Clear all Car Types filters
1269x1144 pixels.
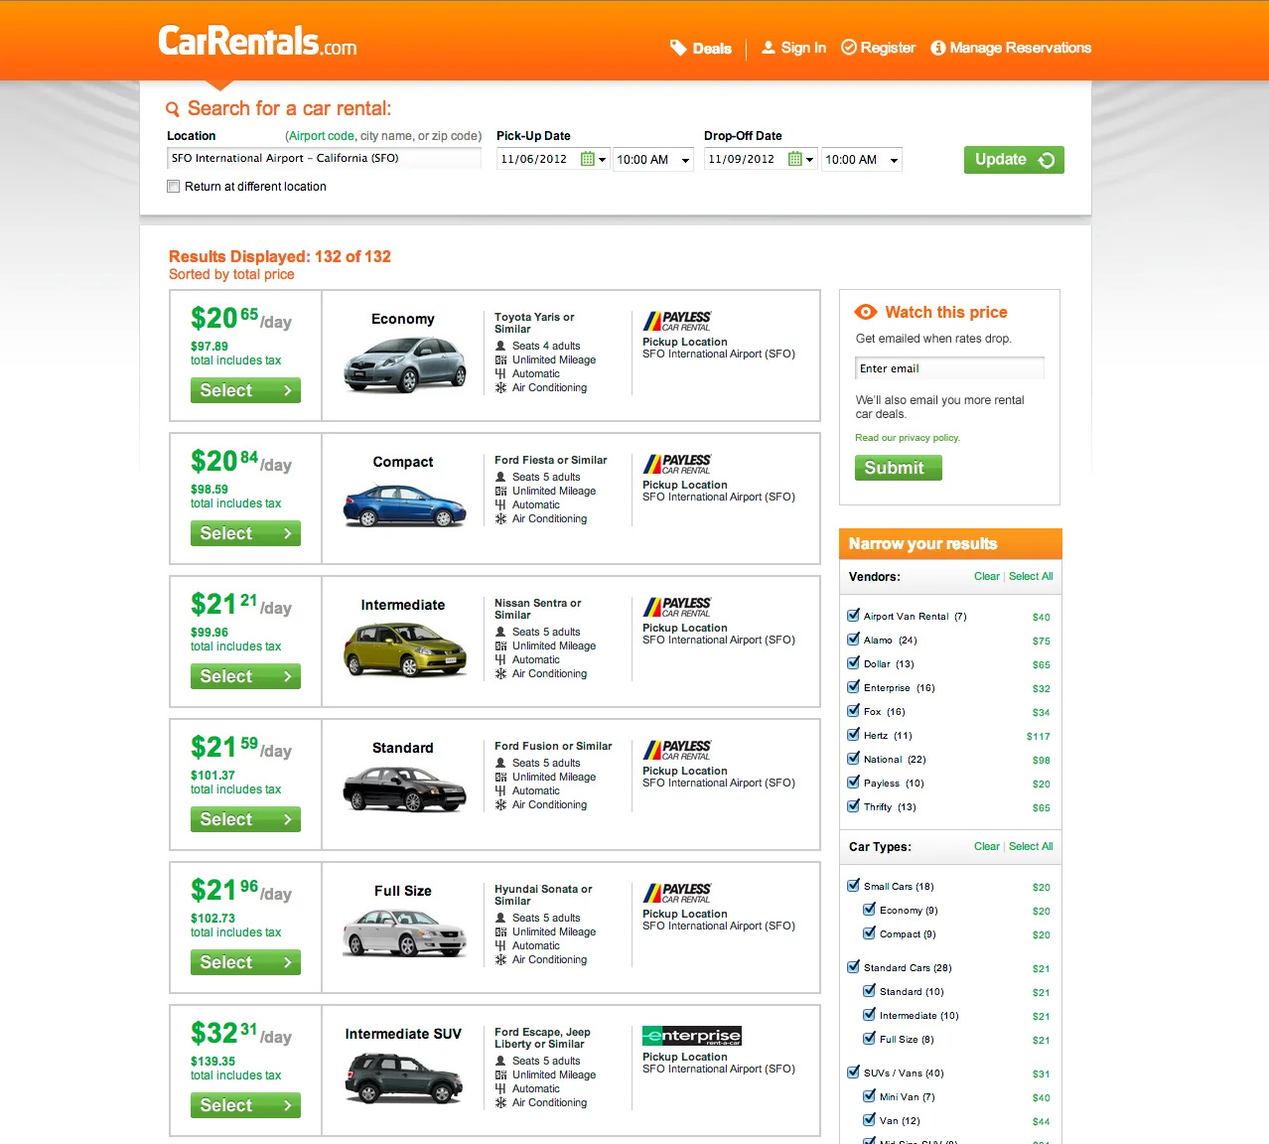click(987, 846)
